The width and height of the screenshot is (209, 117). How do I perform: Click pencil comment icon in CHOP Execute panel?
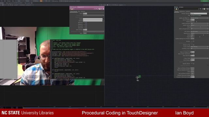coord(94,9)
